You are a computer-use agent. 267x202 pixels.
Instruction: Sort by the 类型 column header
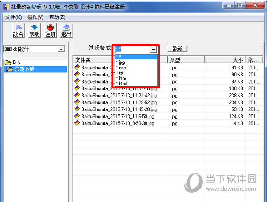(186, 60)
